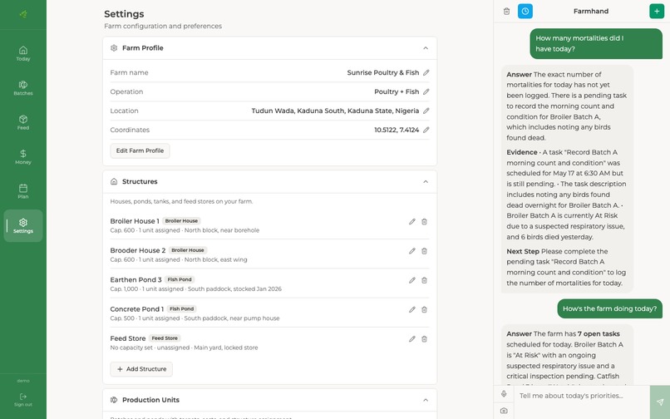This screenshot has width=670, height=419.
Task: Delete Earthen Pond 3 structure
Action: click(424, 280)
